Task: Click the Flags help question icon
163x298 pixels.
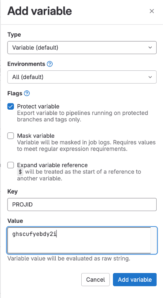Action: pos(27,93)
